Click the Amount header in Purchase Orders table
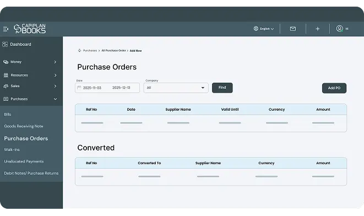Screen dimensions: 364x216 [323, 110]
